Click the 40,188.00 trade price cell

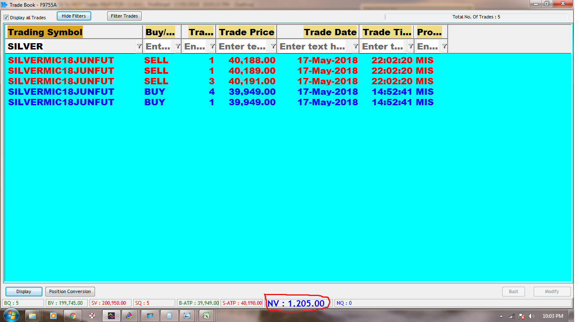[x=252, y=60]
